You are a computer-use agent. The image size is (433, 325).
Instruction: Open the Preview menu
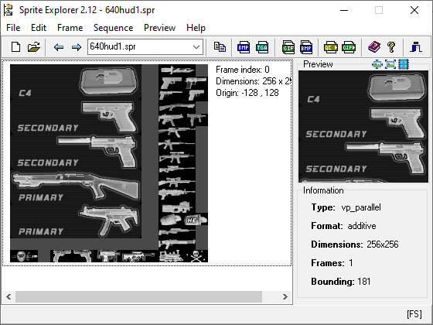click(x=159, y=28)
